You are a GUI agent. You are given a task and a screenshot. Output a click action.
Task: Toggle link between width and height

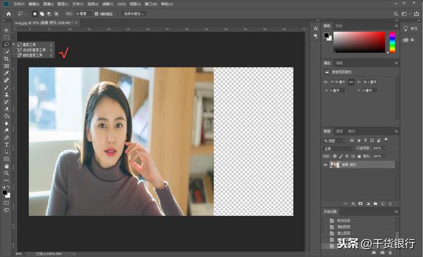[351, 82]
